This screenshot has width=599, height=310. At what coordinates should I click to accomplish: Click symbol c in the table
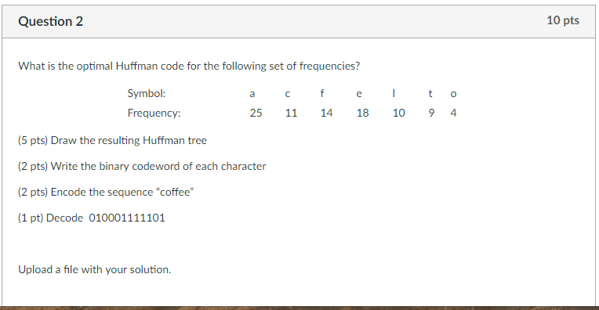287,94
